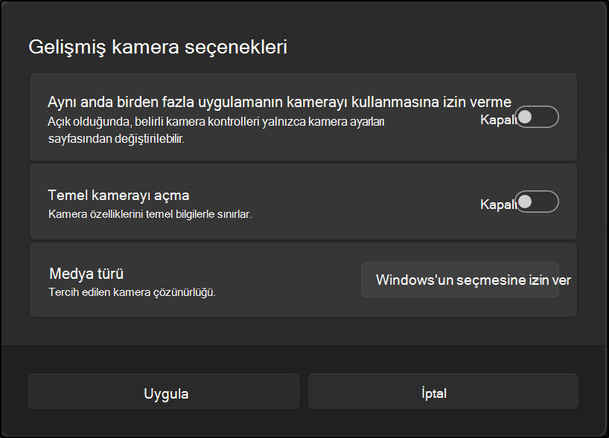Open the Medya türü dropdown
Viewport: 609px width, 438px height.
pyautogui.click(x=460, y=280)
